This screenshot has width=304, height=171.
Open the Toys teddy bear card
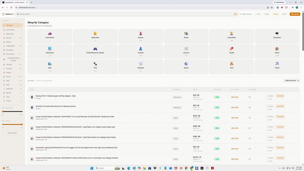231,67
